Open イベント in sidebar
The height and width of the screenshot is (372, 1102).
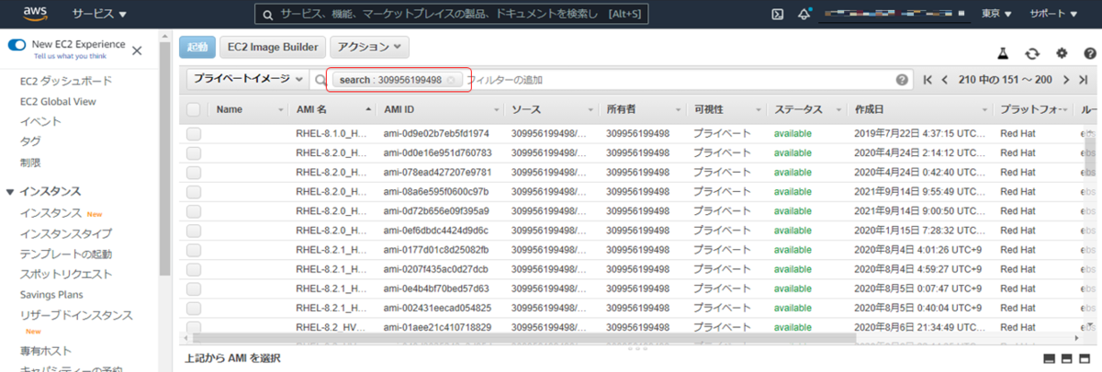coord(40,121)
